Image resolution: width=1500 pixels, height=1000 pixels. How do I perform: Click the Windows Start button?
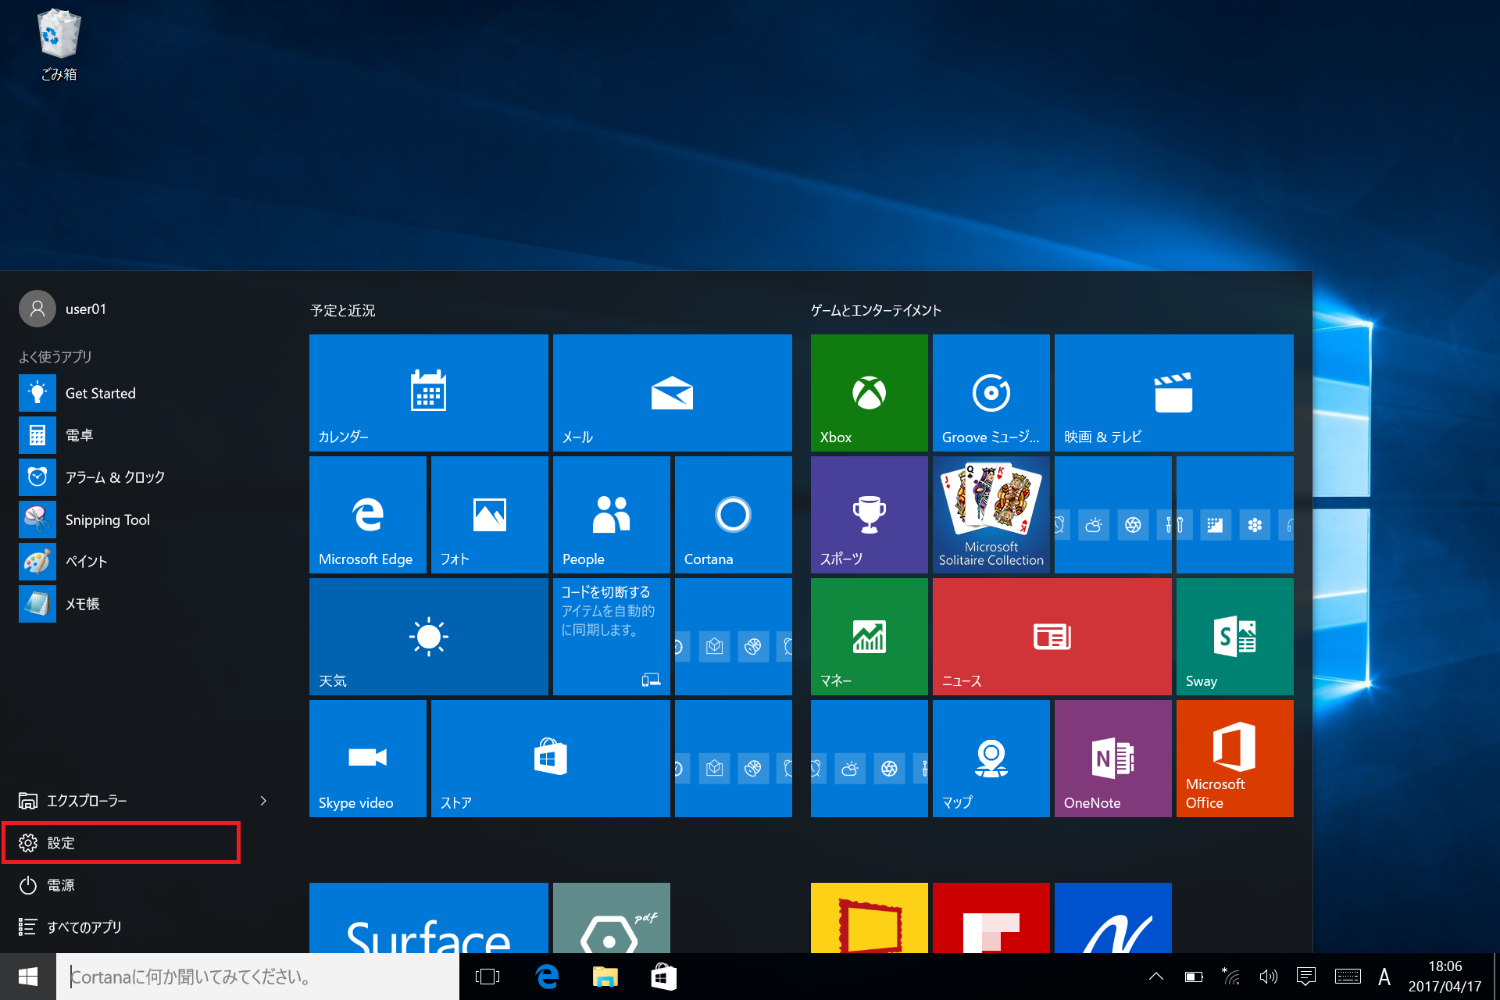coord(28,977)
